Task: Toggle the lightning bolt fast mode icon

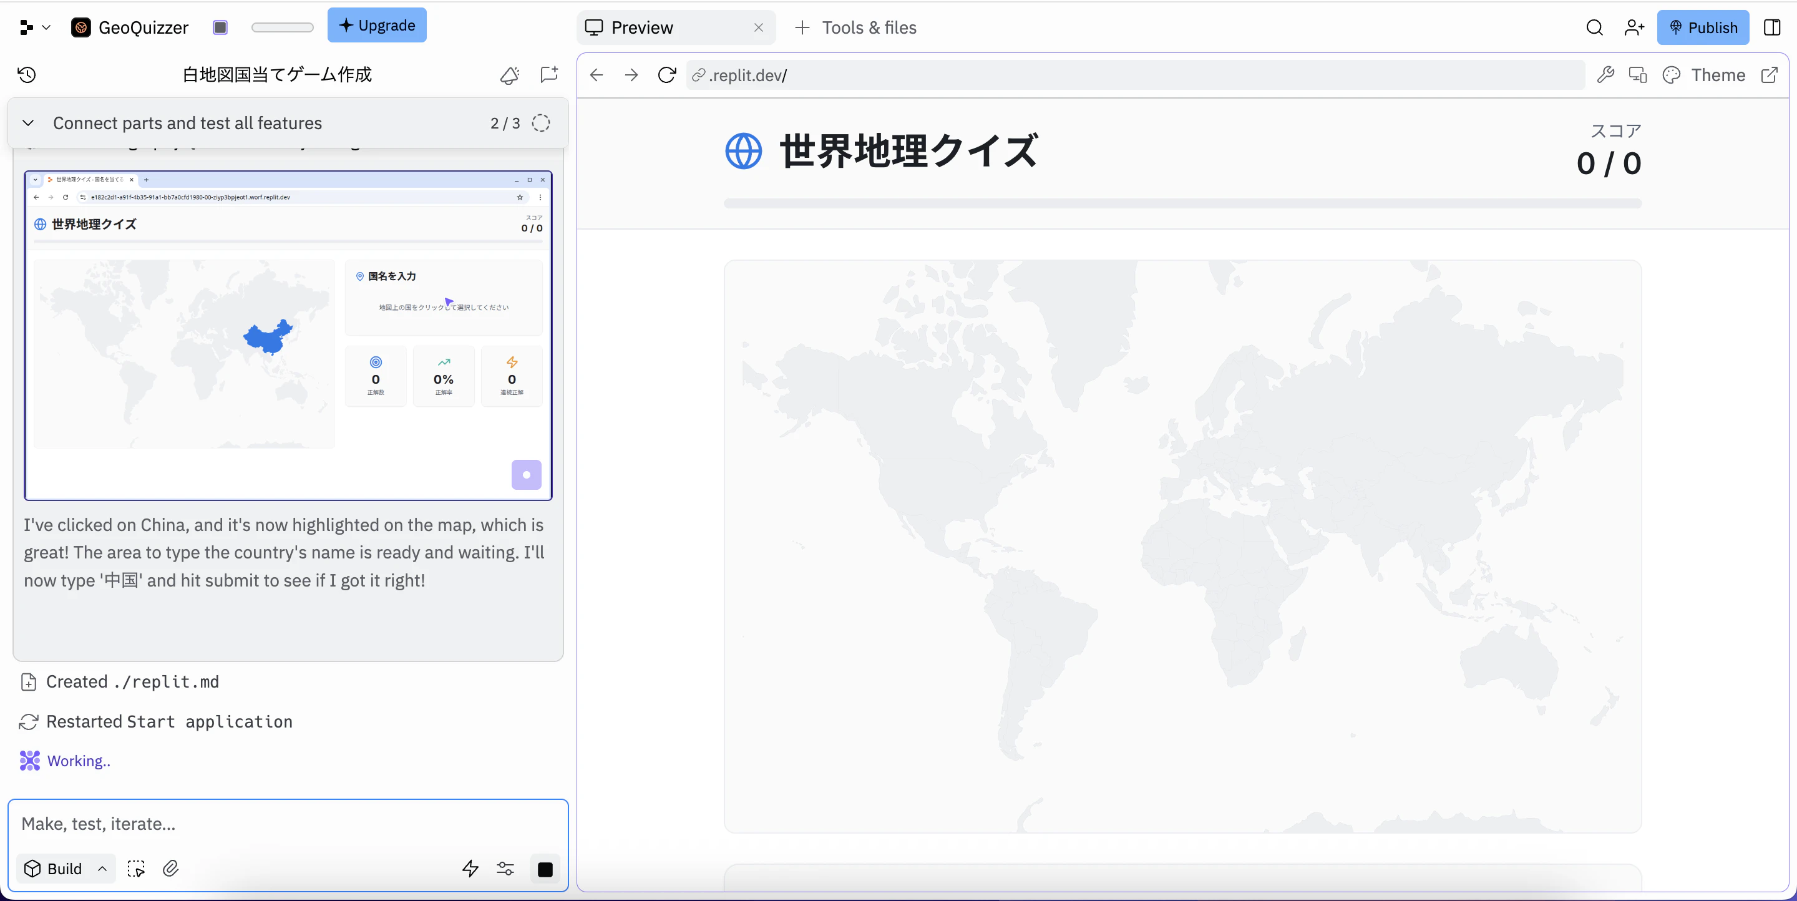Action: tap(470, 868)
